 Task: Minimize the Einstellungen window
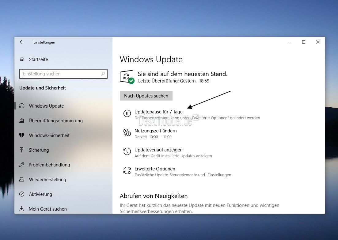pyautogui.click(x=290, y=42)
